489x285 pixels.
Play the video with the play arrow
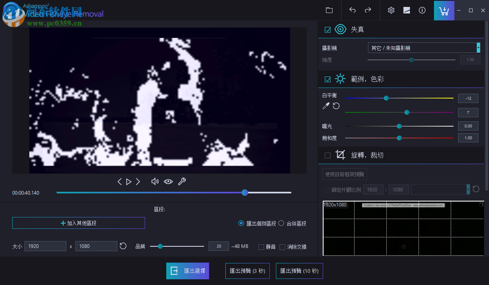pos(128,182)
